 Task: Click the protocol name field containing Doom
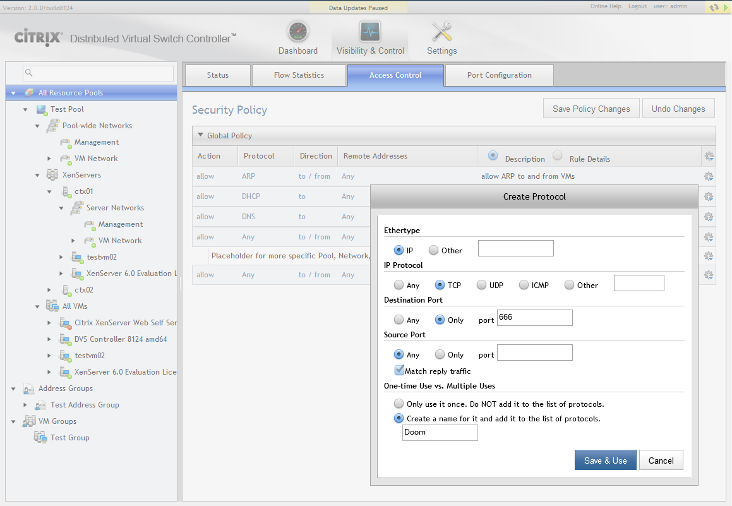tap(440, 432)
